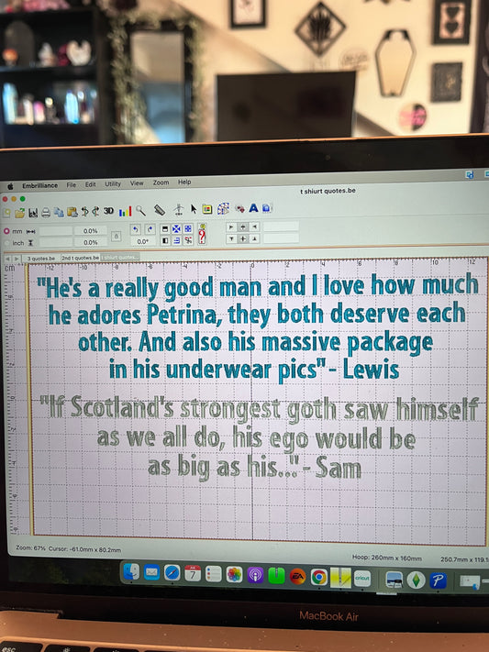
Task: Select the lettering tool letter A icon
Action: pos(253,208)
